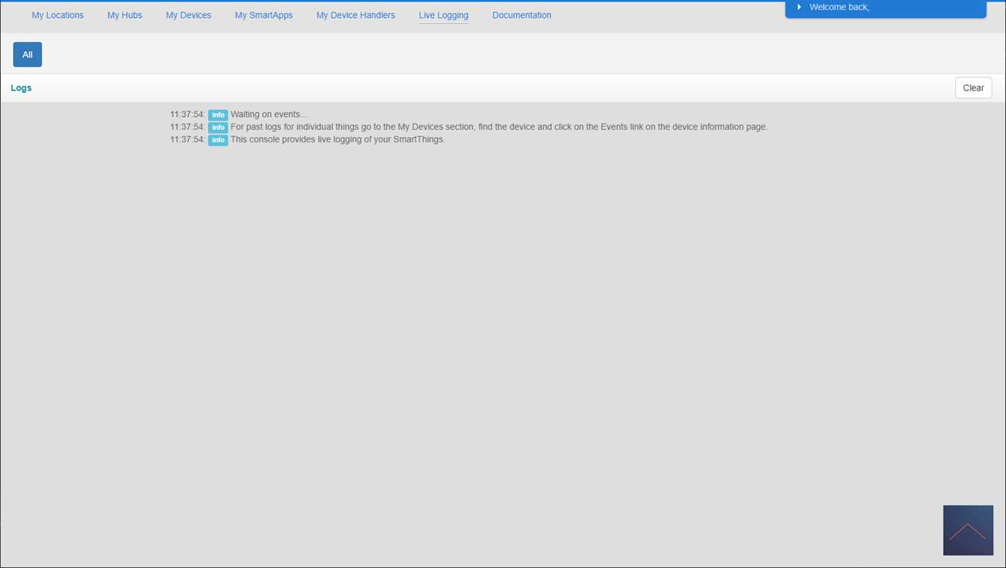Viewport: 1006px width, 568px height.
Task: Click the info badge beside "Waiting on events"
Action: 217,115
